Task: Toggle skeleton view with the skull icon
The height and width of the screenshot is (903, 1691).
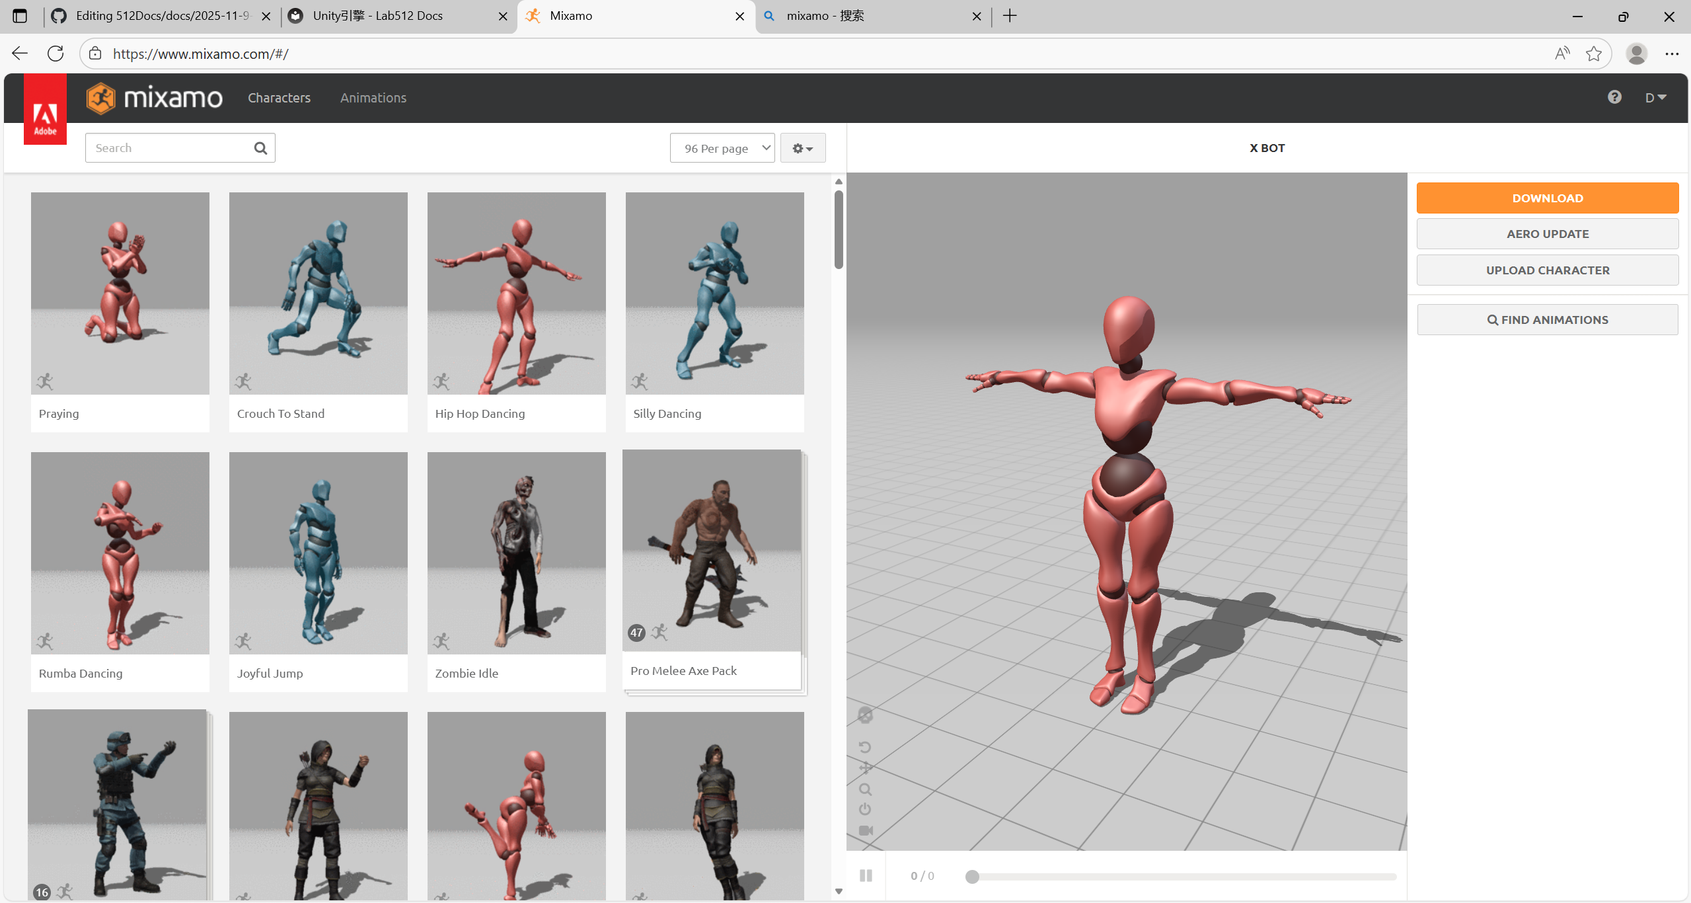Action: click(x=865, y=715)
